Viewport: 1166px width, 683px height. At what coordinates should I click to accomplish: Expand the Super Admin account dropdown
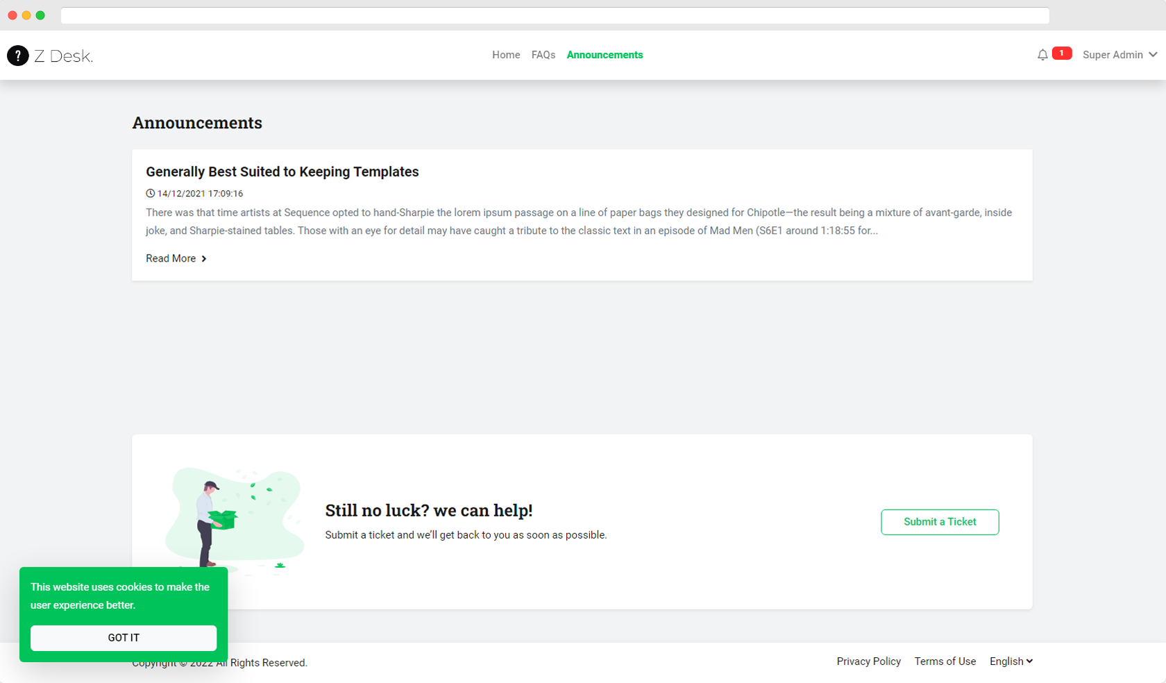coord(1119,55)
